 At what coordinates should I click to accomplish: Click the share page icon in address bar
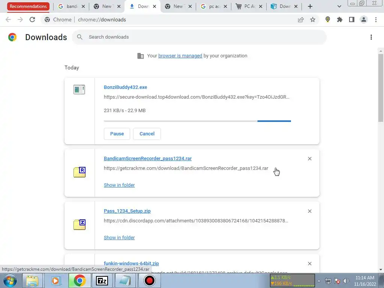click(x=301, y=19)
